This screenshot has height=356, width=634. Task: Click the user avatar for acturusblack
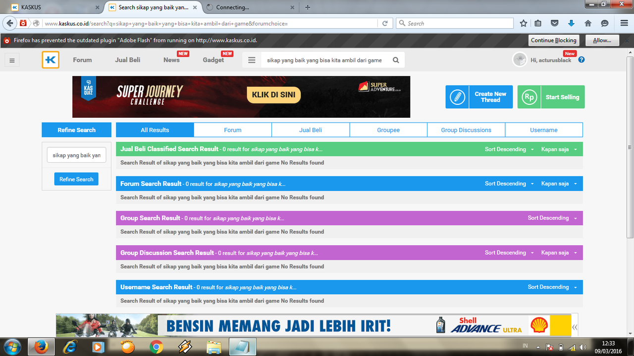520,60
